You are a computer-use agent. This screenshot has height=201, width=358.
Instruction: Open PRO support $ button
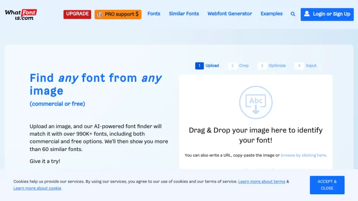pos(118,14)
